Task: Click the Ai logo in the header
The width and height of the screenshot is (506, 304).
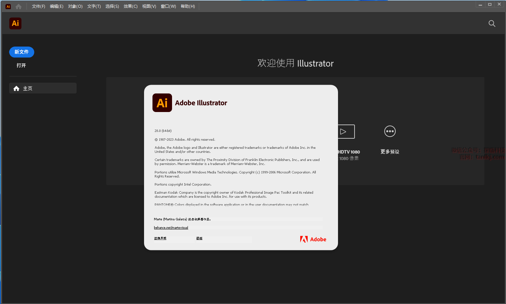Action: pyautogui.click(x=15, y=23)
